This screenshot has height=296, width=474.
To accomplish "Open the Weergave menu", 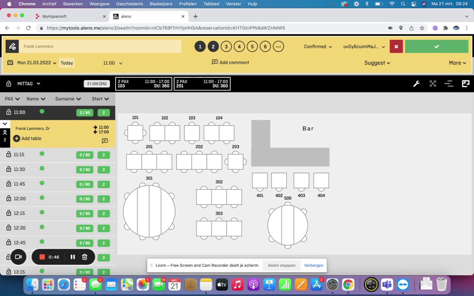I will (100, 4).
